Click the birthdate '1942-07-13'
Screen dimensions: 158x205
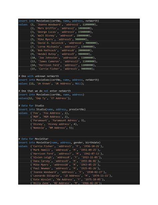point(92,153)
